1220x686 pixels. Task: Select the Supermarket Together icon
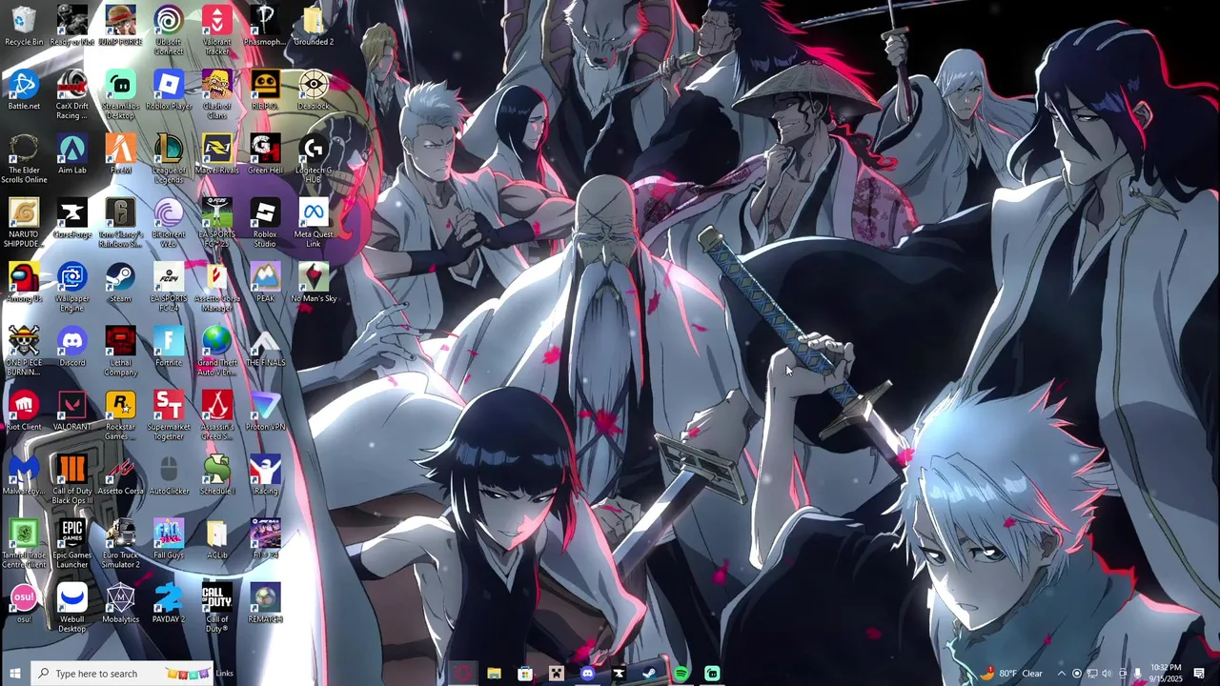169,414
